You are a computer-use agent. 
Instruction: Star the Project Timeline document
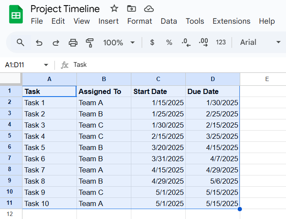point(114,9)
